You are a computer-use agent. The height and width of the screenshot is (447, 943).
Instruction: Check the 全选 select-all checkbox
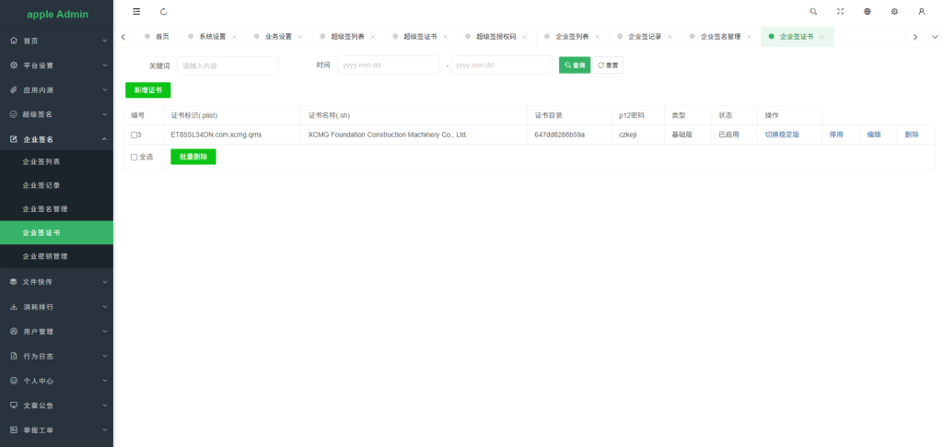[x=134, y=157]
